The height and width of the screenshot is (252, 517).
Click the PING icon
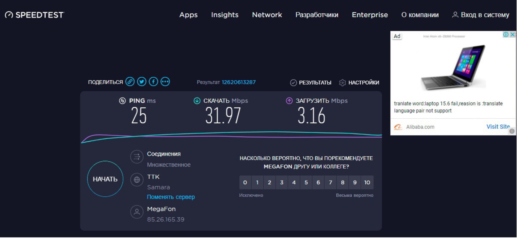click(123, 101)
